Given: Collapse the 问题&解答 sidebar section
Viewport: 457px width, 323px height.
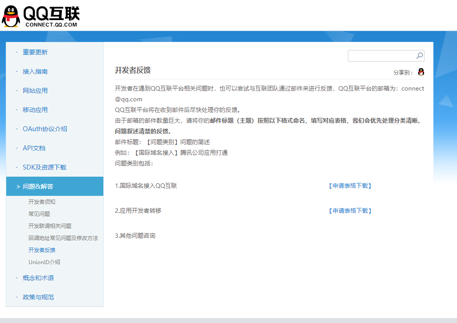Looking at the screenshot, I should click(x=38, y=186).
